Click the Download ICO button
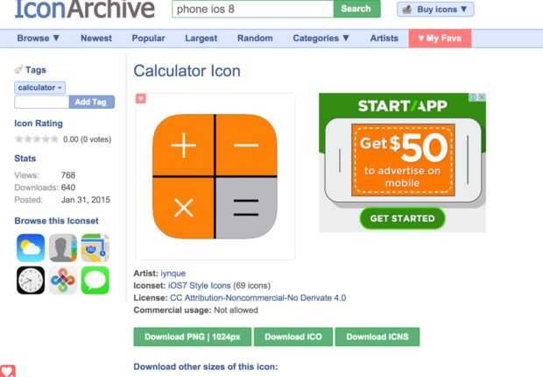 [293, 337]
